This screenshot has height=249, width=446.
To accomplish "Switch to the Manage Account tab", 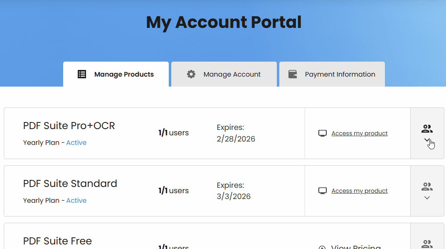I will point(224,75).
